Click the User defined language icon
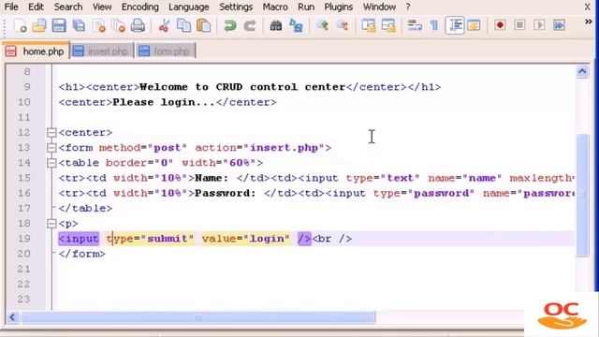Screen dimensions: 599x337 tap(474, 25)
